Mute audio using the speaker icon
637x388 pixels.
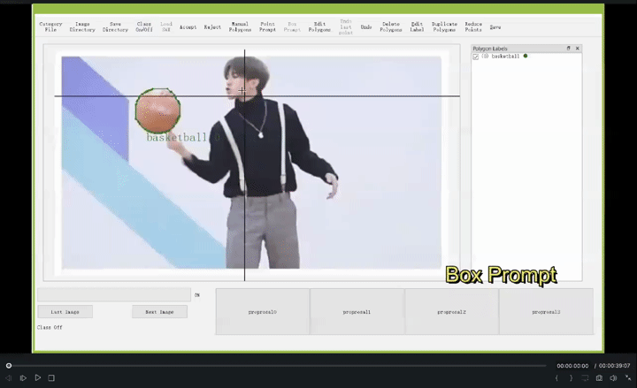613,378
